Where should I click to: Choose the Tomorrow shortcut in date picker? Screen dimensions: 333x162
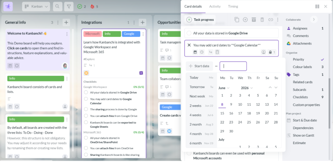(x=201, y=87)
